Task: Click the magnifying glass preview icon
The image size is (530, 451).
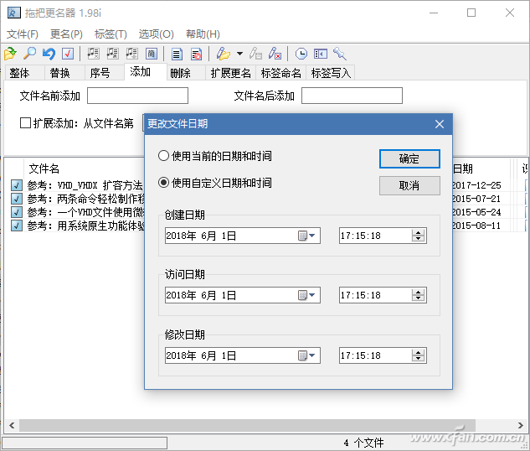Action: tap(30, 54)
